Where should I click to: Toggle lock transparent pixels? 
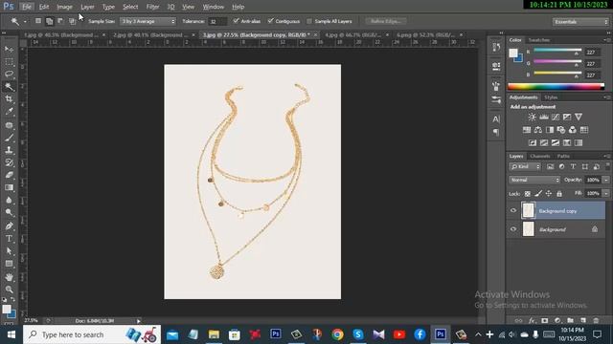(x=528, y=193)
